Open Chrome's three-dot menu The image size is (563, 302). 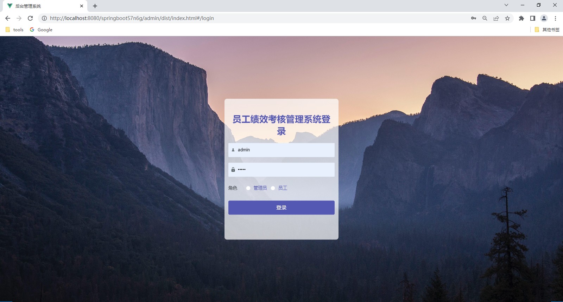coord(556,18)
